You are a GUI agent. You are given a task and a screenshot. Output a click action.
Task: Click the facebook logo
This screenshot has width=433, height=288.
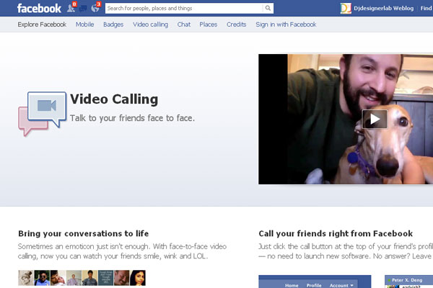point(39,8)
